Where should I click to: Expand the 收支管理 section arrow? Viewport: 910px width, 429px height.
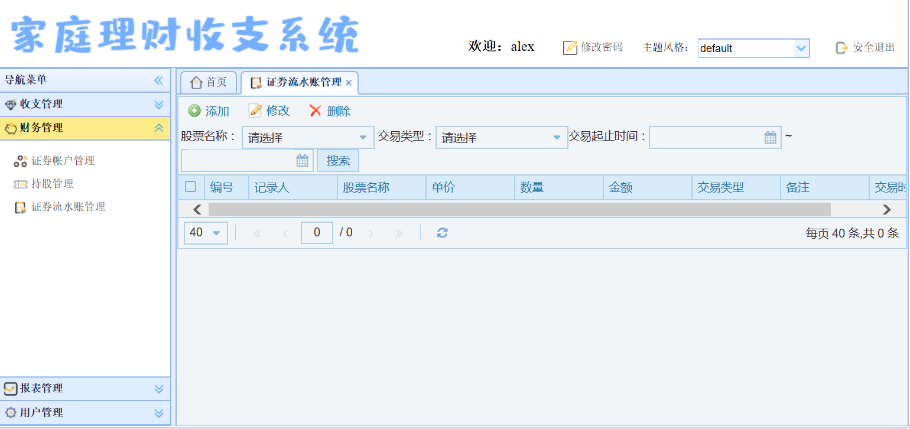[158, 105]
